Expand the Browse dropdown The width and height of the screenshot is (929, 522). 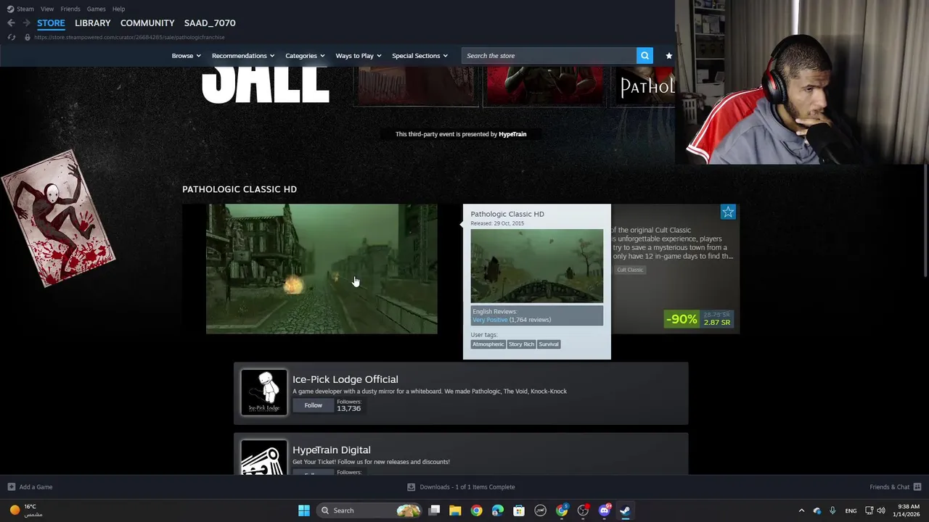coord(186,56)
